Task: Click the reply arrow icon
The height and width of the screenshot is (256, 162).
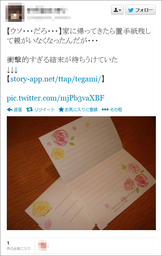Action: pos(10,109)
